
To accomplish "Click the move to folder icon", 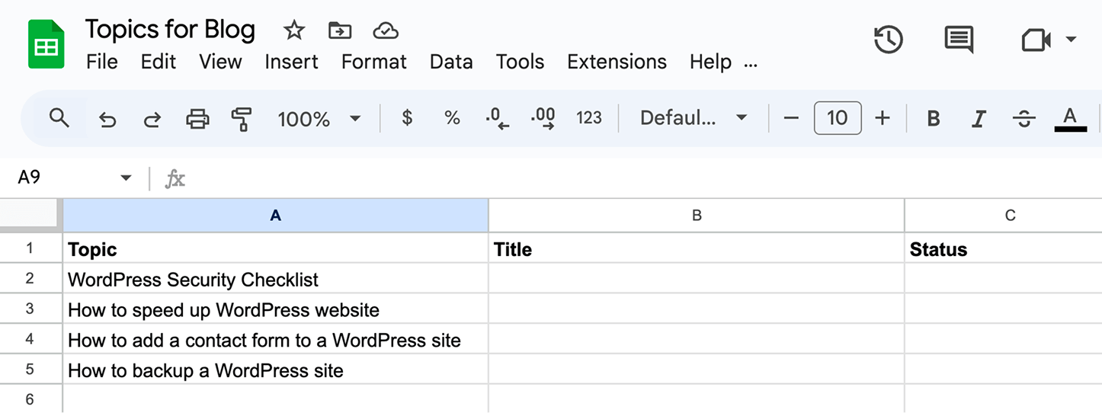I will [x=340, y=30].
